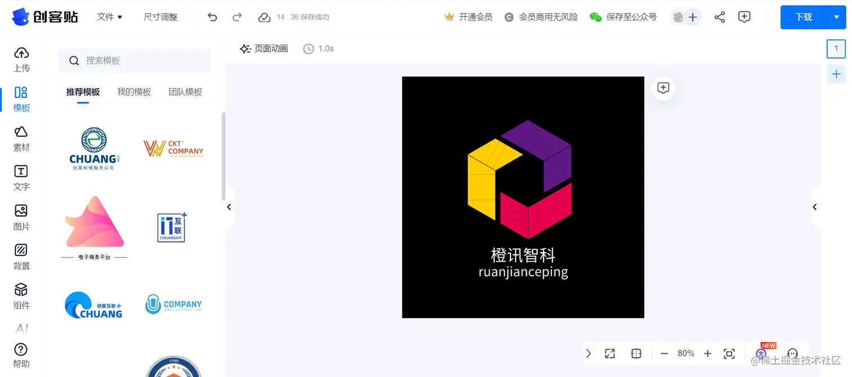Click the cloud save status icon
Image resolution: width=852 pixels, height=377 pixels.
264,17
